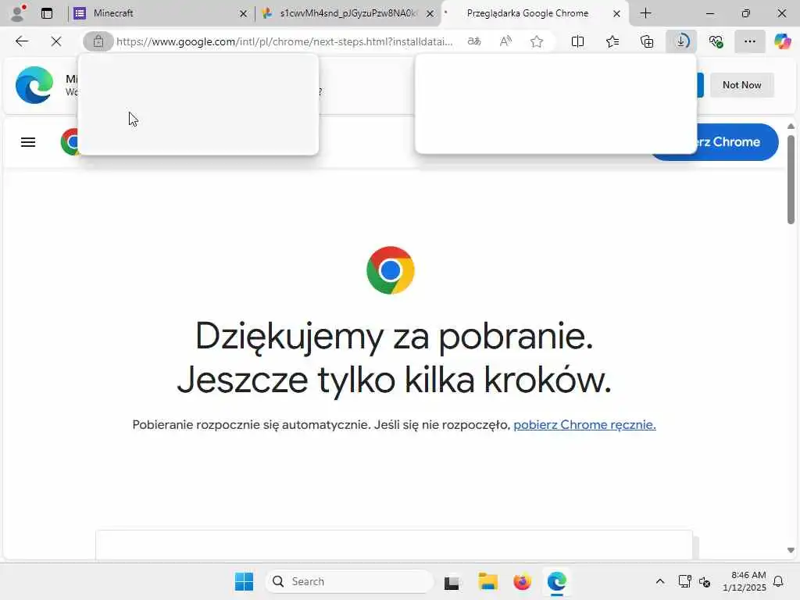Click the large Chrome logo
The width and height of the screenshot is (800, 600).
[391, 270]
